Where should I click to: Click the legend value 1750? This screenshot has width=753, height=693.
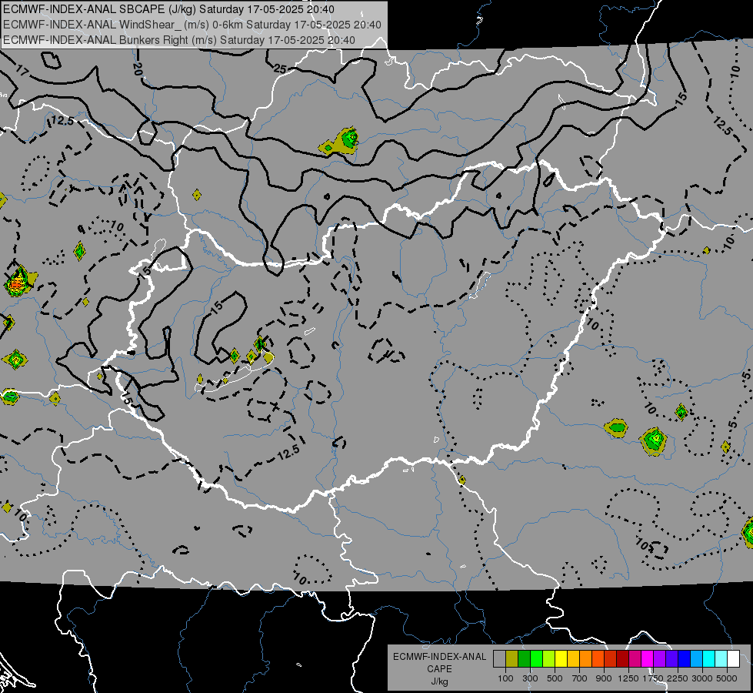coord(653,678)
